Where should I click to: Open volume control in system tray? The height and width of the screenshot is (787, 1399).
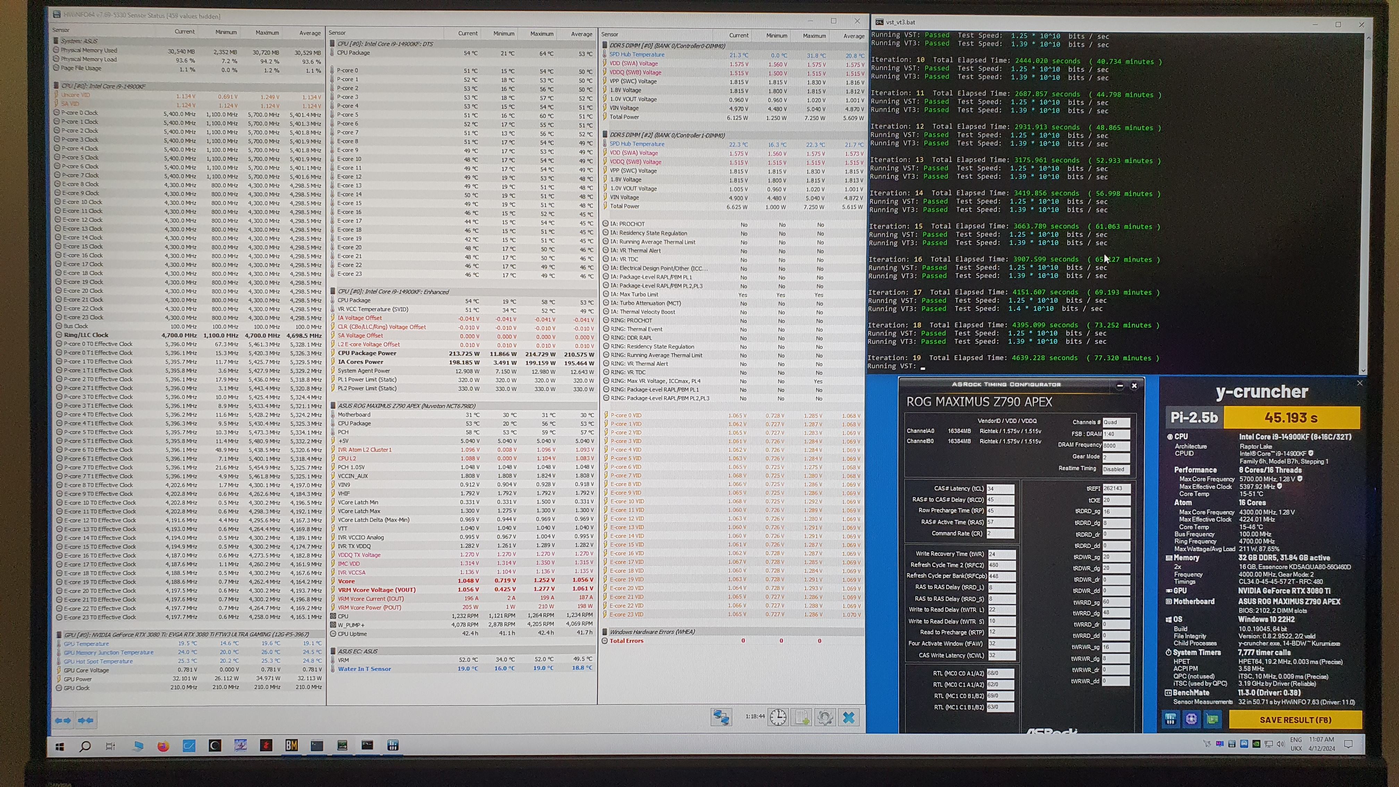(1281, 744)
